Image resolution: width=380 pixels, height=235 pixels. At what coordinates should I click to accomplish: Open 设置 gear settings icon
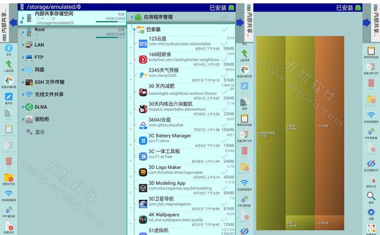tap(371, 212)
